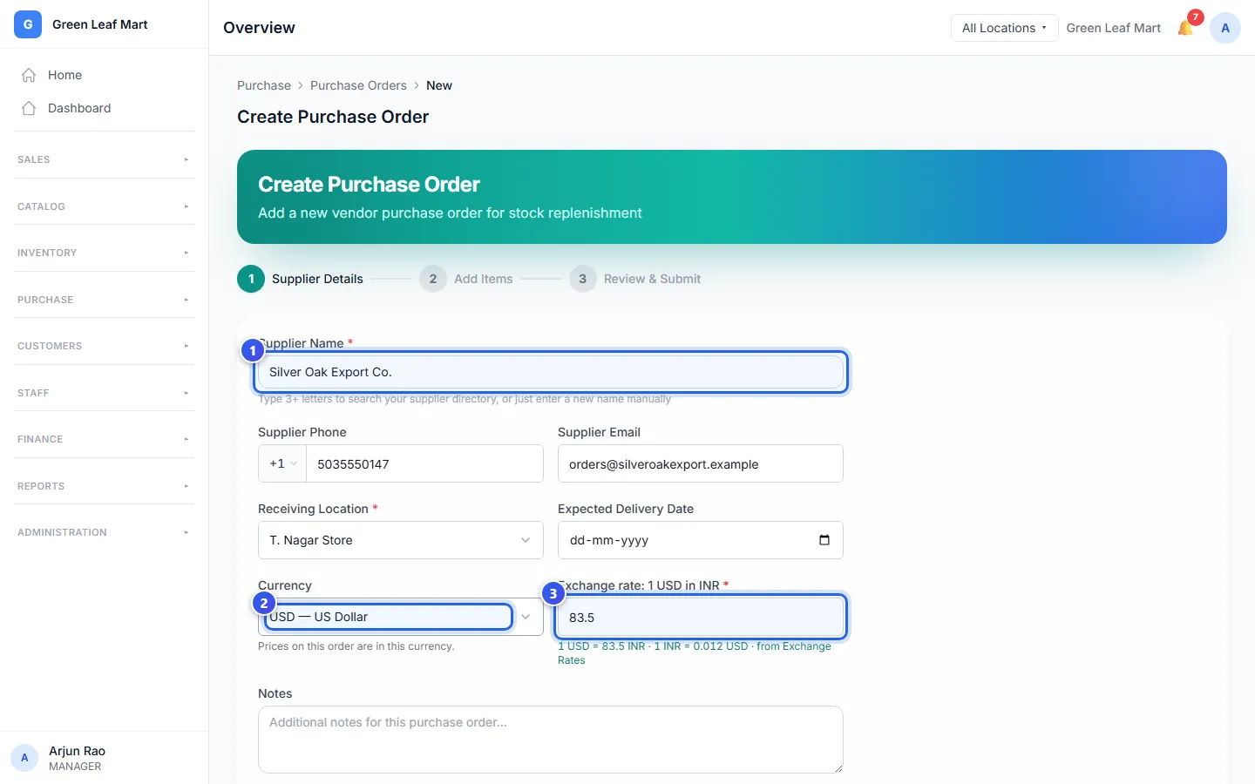Click the Supplier Name input field
The image size is (1255, 784).
551,372
